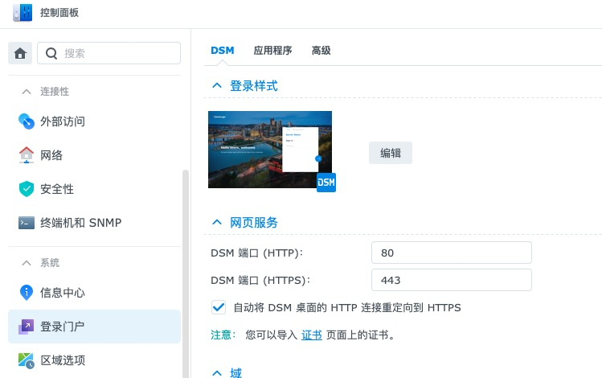602x378 pixels.
Task: Open 区域选项 regional options icon
Action: click(x=26, y=360)
